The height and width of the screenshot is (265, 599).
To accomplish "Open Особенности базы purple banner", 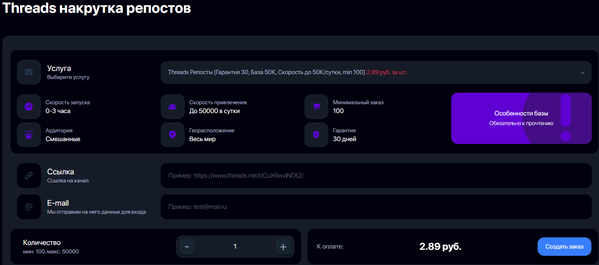I will click(522, 118).
